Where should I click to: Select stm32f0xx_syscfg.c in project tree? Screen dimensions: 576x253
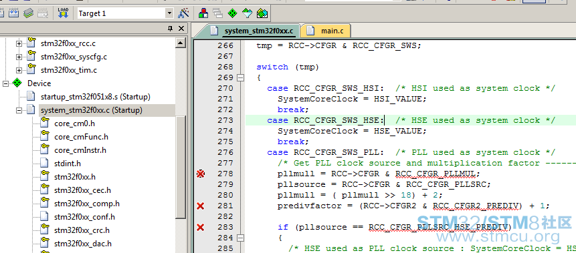pos(74,57)
